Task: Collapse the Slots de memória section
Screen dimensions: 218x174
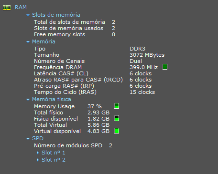Action: 28,15
